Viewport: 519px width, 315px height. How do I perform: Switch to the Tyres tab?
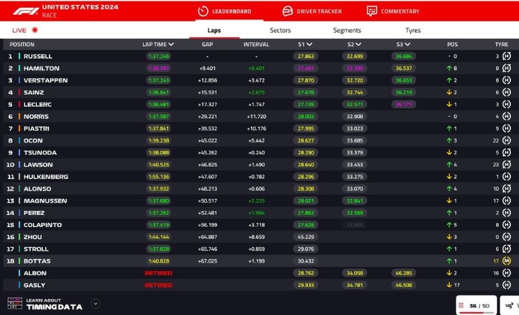[x=413, y=30]
